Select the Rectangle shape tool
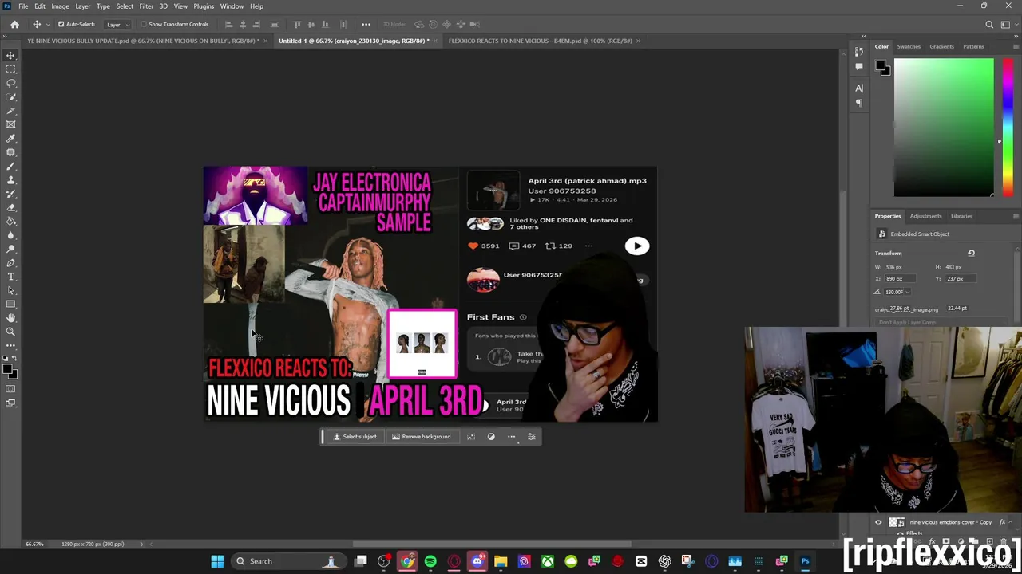The height and width of the screenshot is (574, 1022). pos(11,305)
